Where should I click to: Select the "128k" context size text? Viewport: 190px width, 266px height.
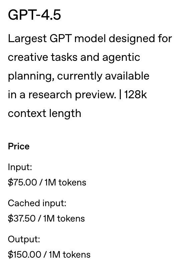[x=135, y=95]
